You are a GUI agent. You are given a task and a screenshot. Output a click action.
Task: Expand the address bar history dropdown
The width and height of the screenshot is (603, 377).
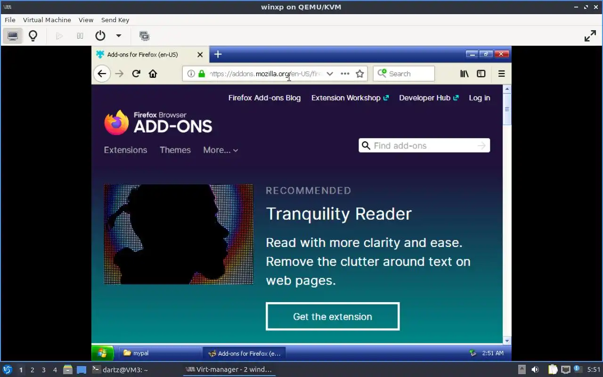[330, 74]
